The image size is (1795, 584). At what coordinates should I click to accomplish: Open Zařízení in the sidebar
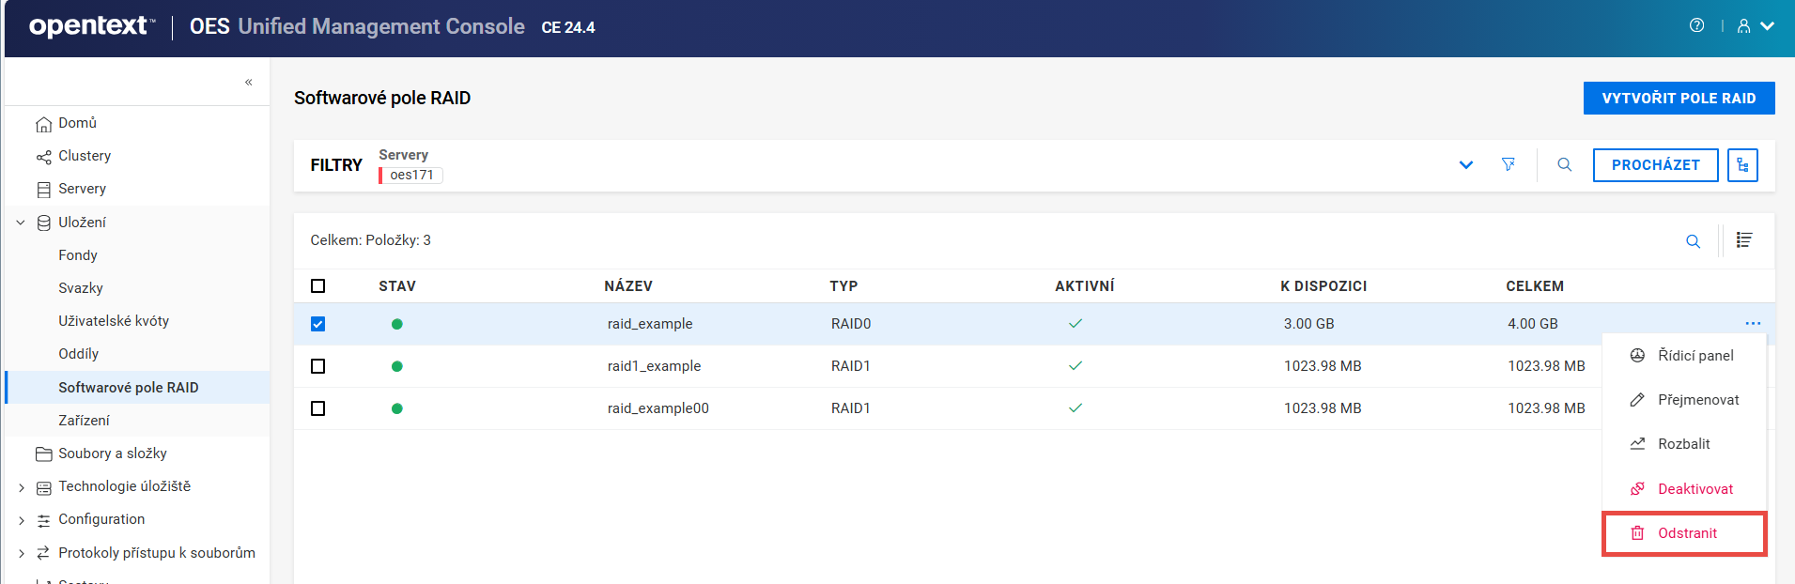[x=84, y=421]
